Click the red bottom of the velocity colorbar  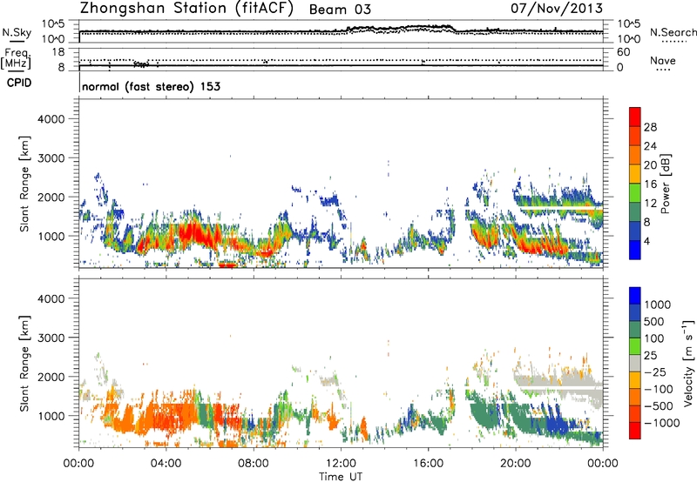[x=635, y=431]
